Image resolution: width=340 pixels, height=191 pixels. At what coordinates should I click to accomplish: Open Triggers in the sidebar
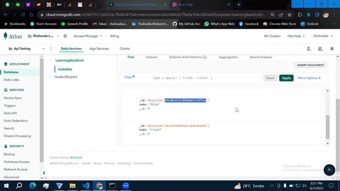10,106
